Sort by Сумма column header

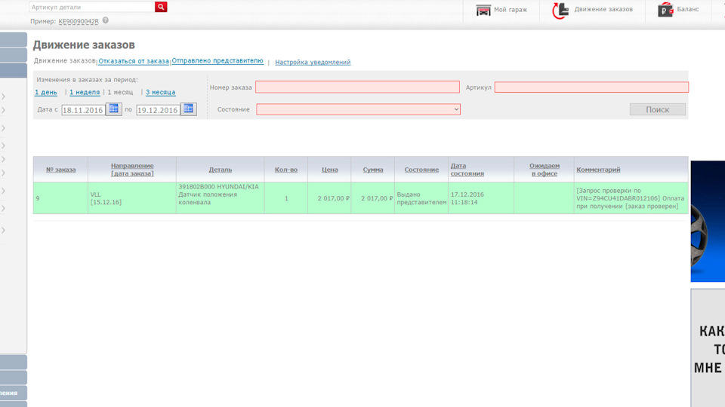pos(373,170)
